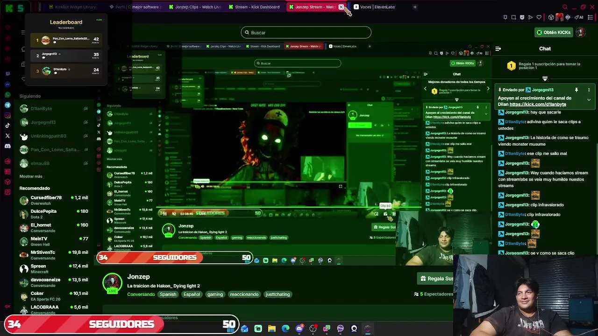The image size is (598, 336).
Task: Collapse the chat panel with the arrow icon
Action: 498,49
